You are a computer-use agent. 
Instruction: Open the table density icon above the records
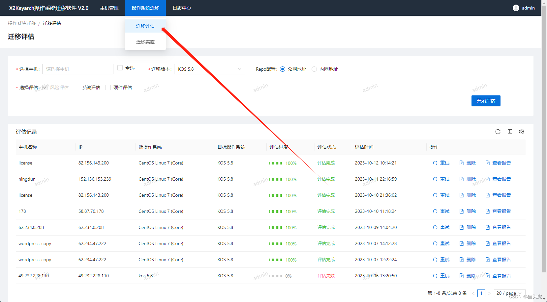point(510,132)
